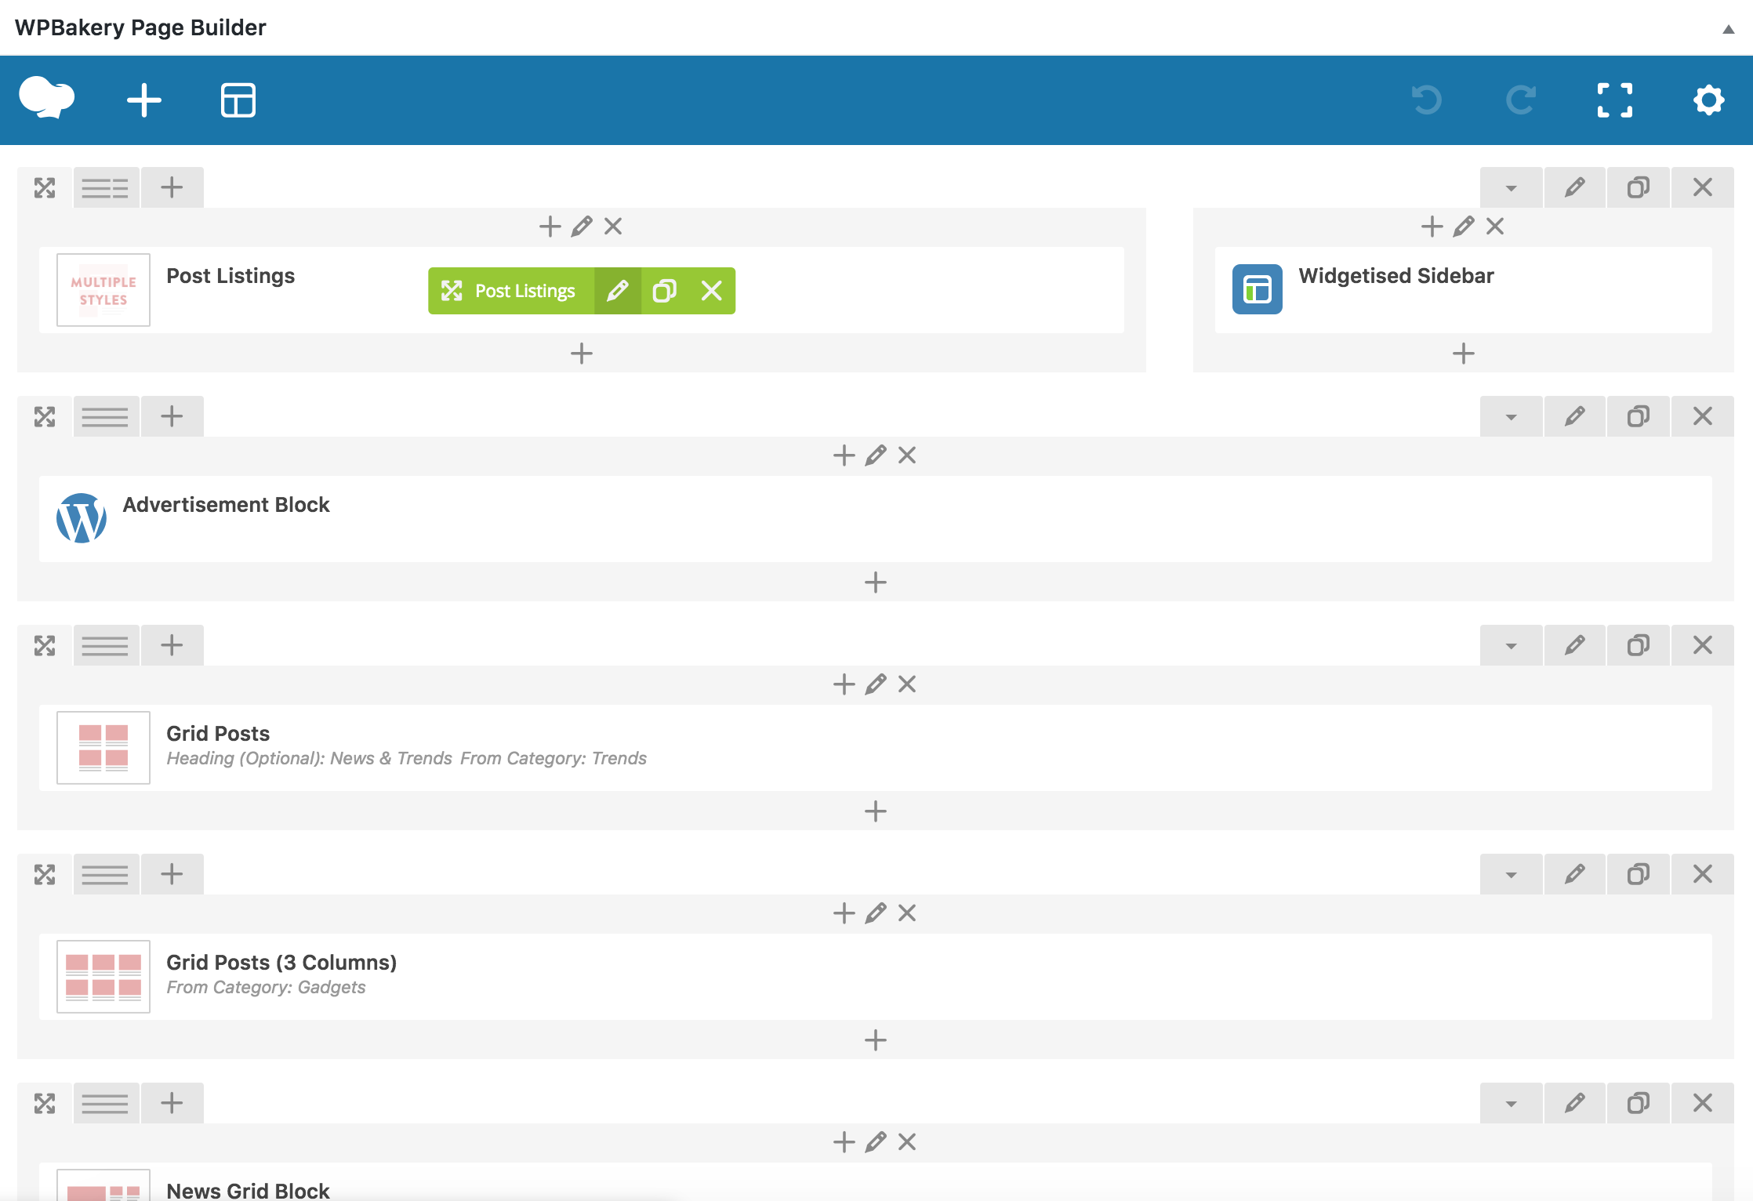Append element below Post Listings
This screenshot has height=1201, width=1753.
click(582, 354)
